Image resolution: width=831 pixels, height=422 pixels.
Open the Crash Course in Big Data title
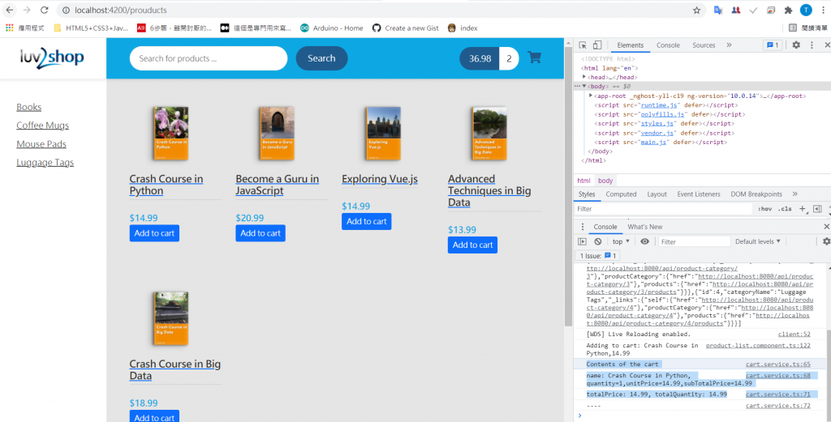(x=175, y=369)
